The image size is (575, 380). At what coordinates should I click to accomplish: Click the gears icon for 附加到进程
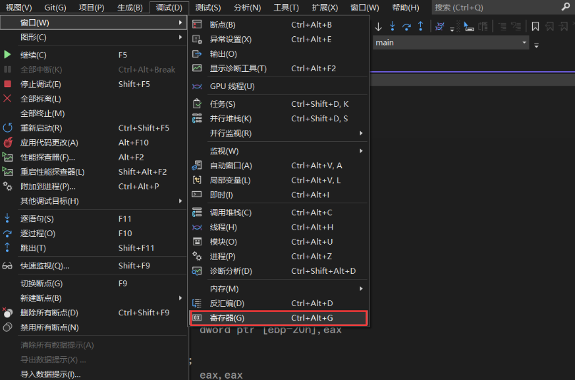(x=7, y=186)
